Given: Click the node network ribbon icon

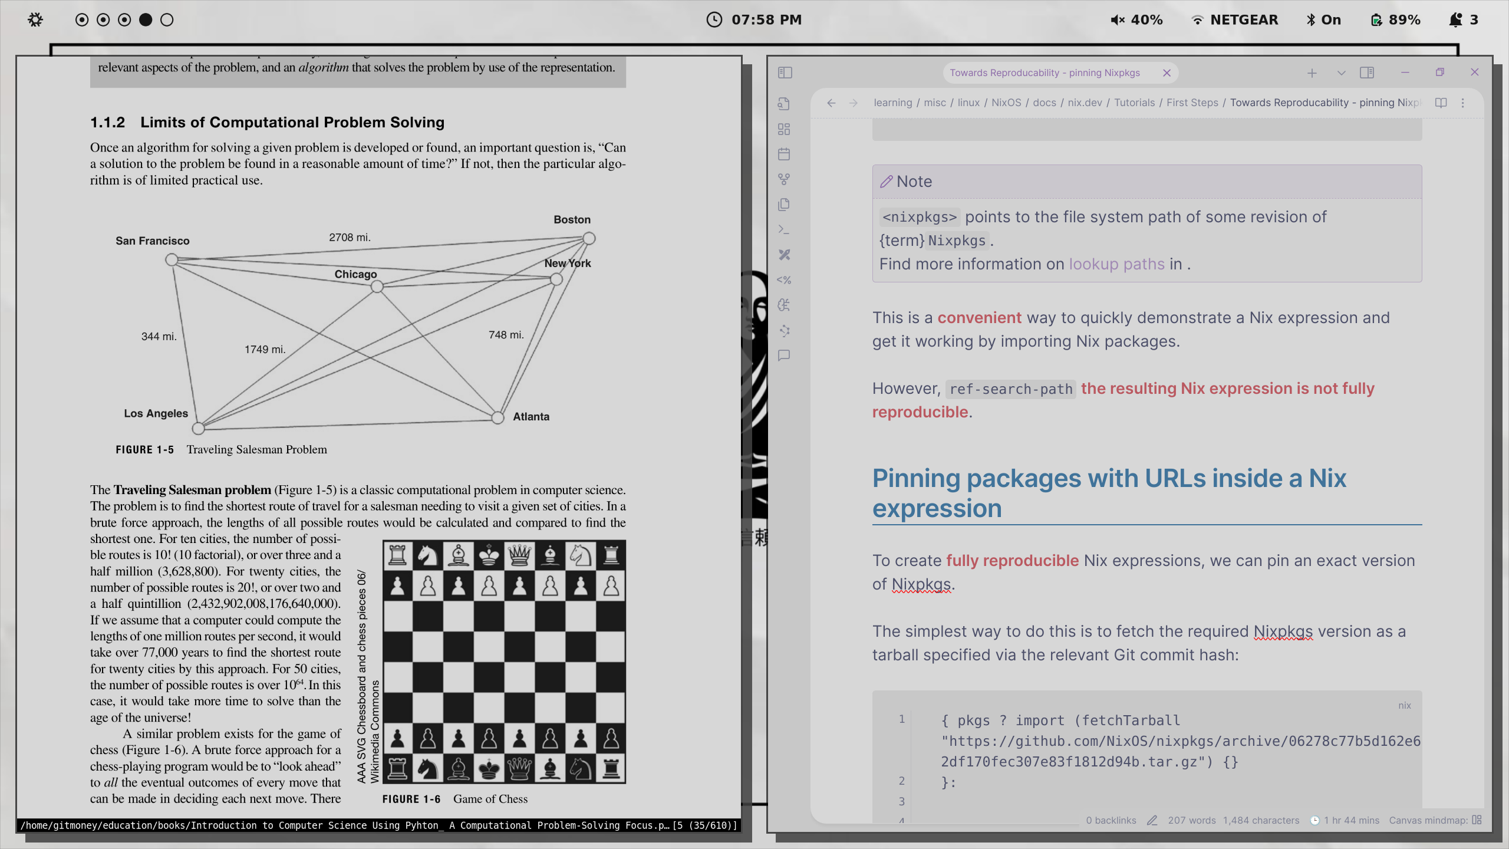Looking at the screenshot, I should click(784, 330).
